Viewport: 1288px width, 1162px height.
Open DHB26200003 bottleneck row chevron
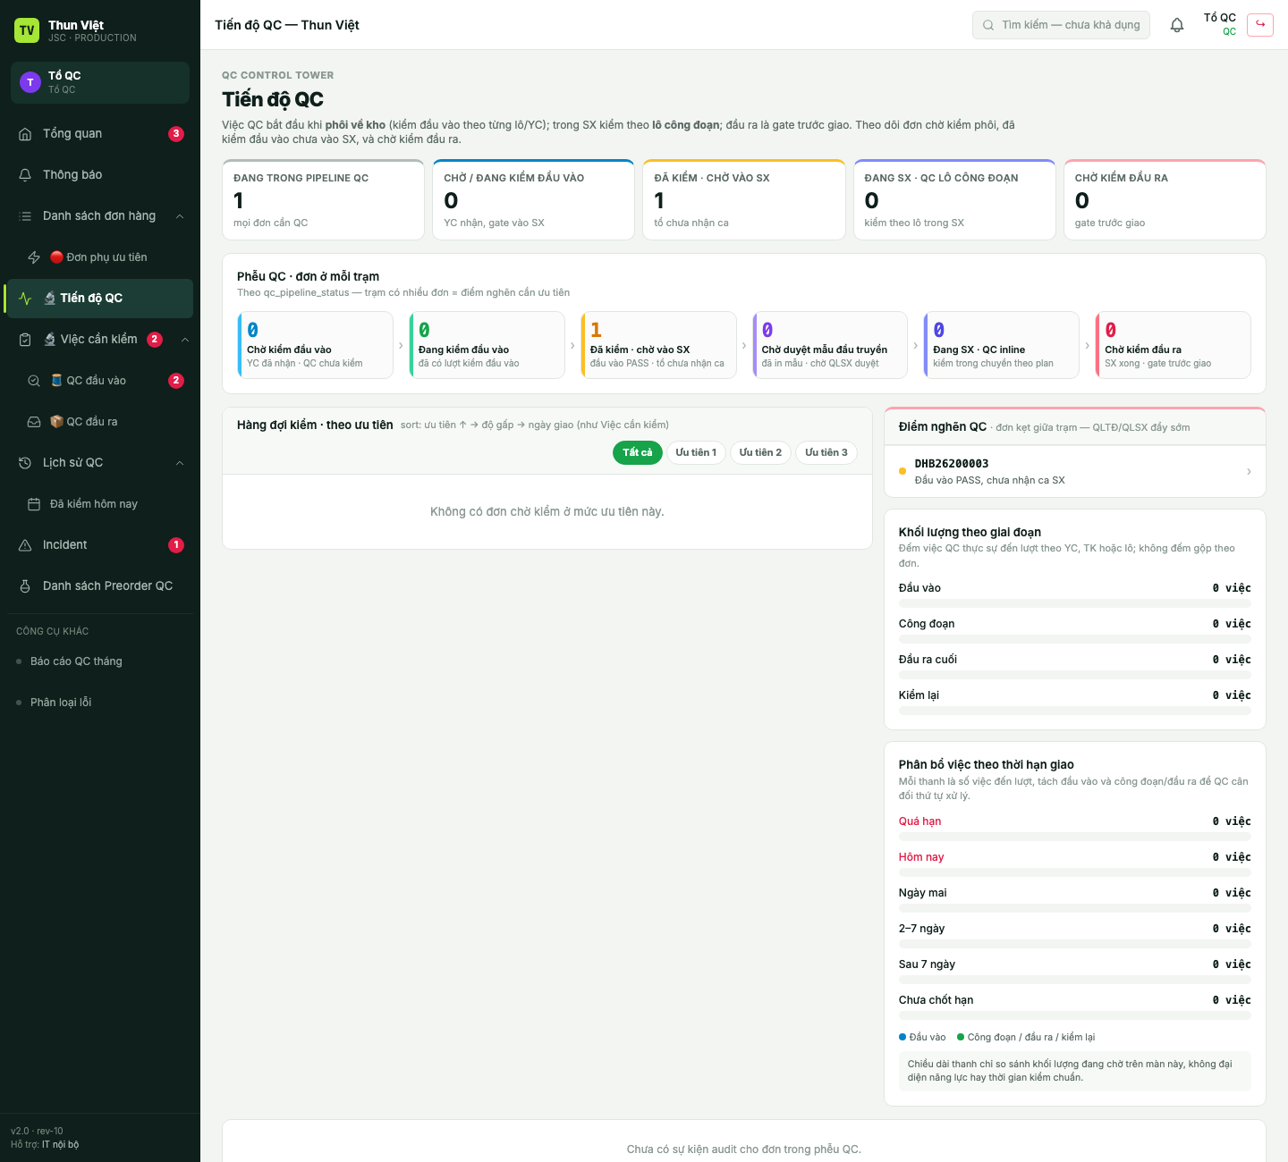[x=1249, y=471]
